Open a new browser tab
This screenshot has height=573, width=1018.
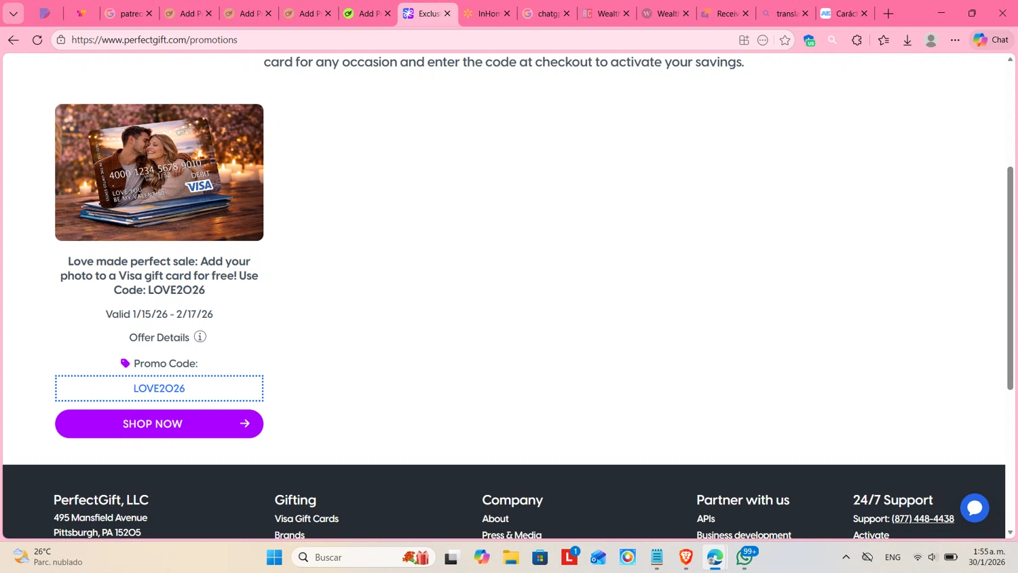(x=888, y=14)
